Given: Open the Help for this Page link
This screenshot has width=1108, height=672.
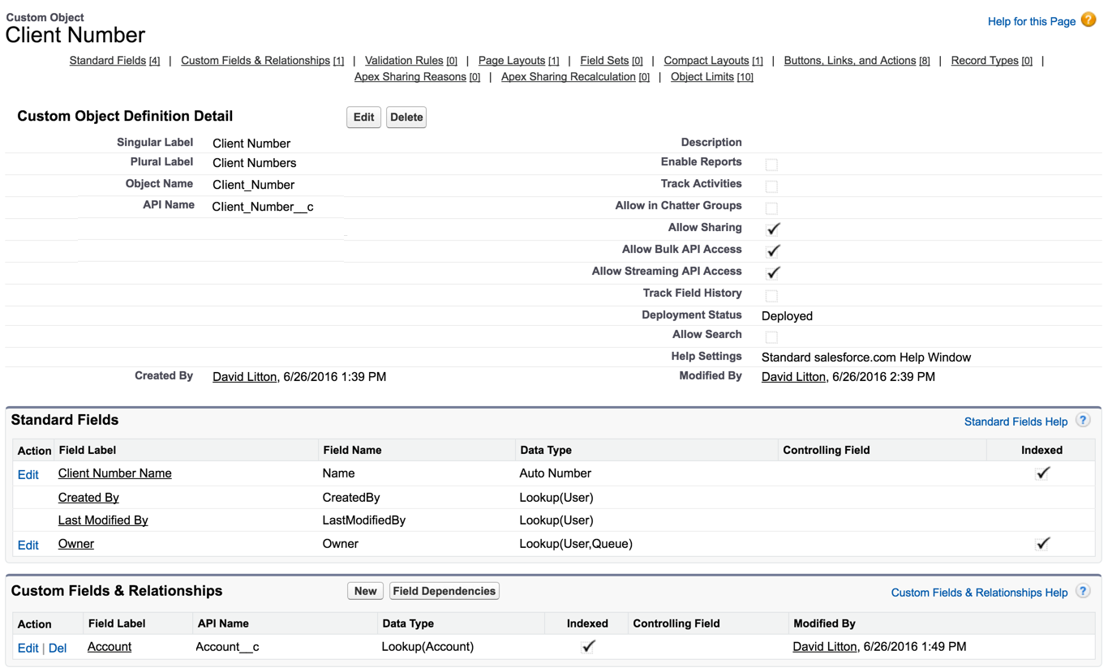Looking at the screenshot, I should pos(1031,22).
